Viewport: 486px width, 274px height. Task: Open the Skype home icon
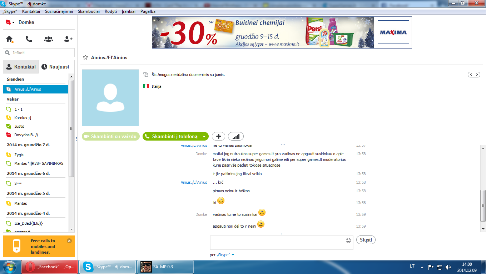click(x=10, y=39)
